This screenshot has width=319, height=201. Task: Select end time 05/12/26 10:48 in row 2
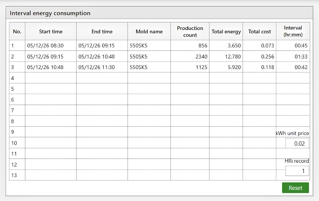96,57
